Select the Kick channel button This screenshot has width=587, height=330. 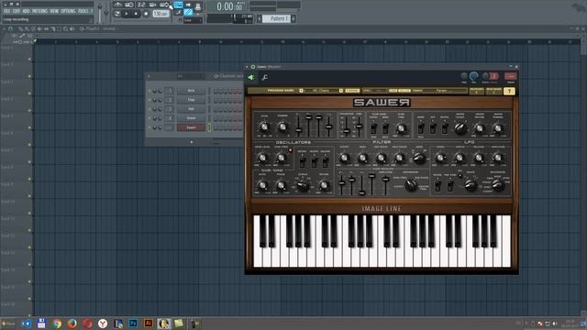[191, 91]
